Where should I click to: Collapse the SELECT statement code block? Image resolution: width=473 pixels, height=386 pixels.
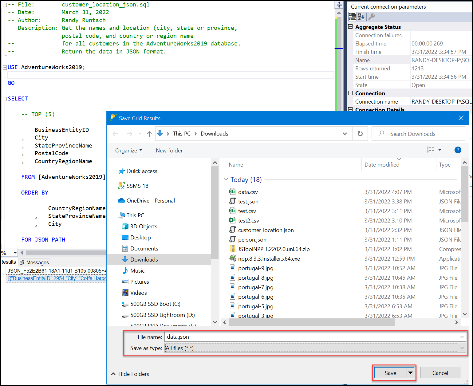pyautogui.click(x=5, y=99)
